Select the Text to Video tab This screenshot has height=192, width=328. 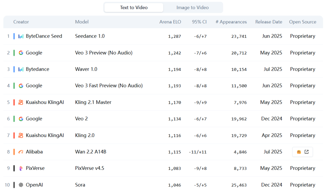[134, 8]
